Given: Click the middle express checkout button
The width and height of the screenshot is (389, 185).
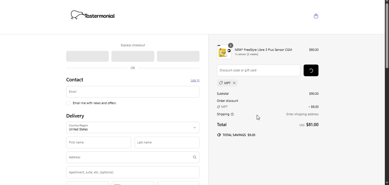Looking at the screenshot, I should click(133, 56).
